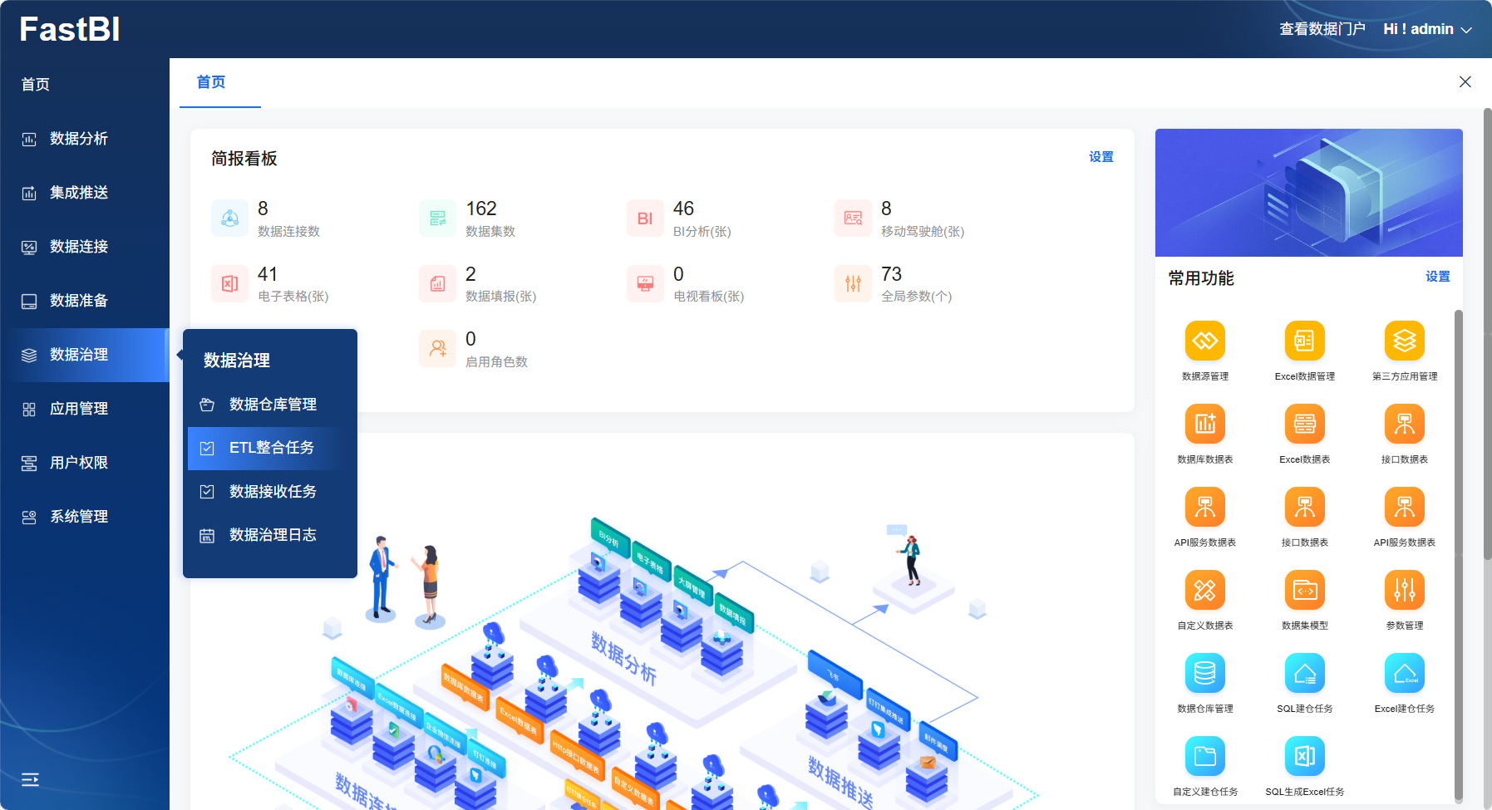Select ETL整合任务 in the submenu
This screenshot has width=1492, height=810.
(271, 448)
